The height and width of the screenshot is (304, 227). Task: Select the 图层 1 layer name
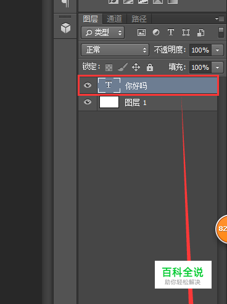coord(136,103)
